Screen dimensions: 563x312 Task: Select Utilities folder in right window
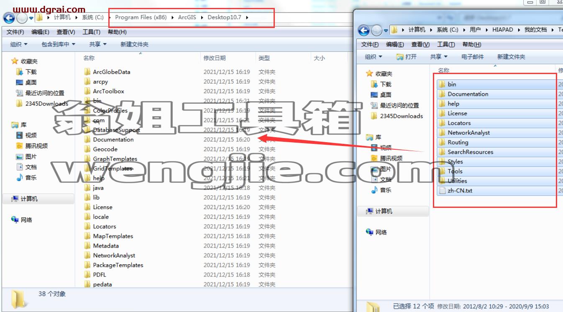(x=497, y=181)
